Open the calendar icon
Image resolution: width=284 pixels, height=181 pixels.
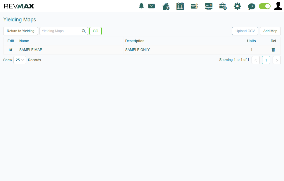[x=180, y=6]
